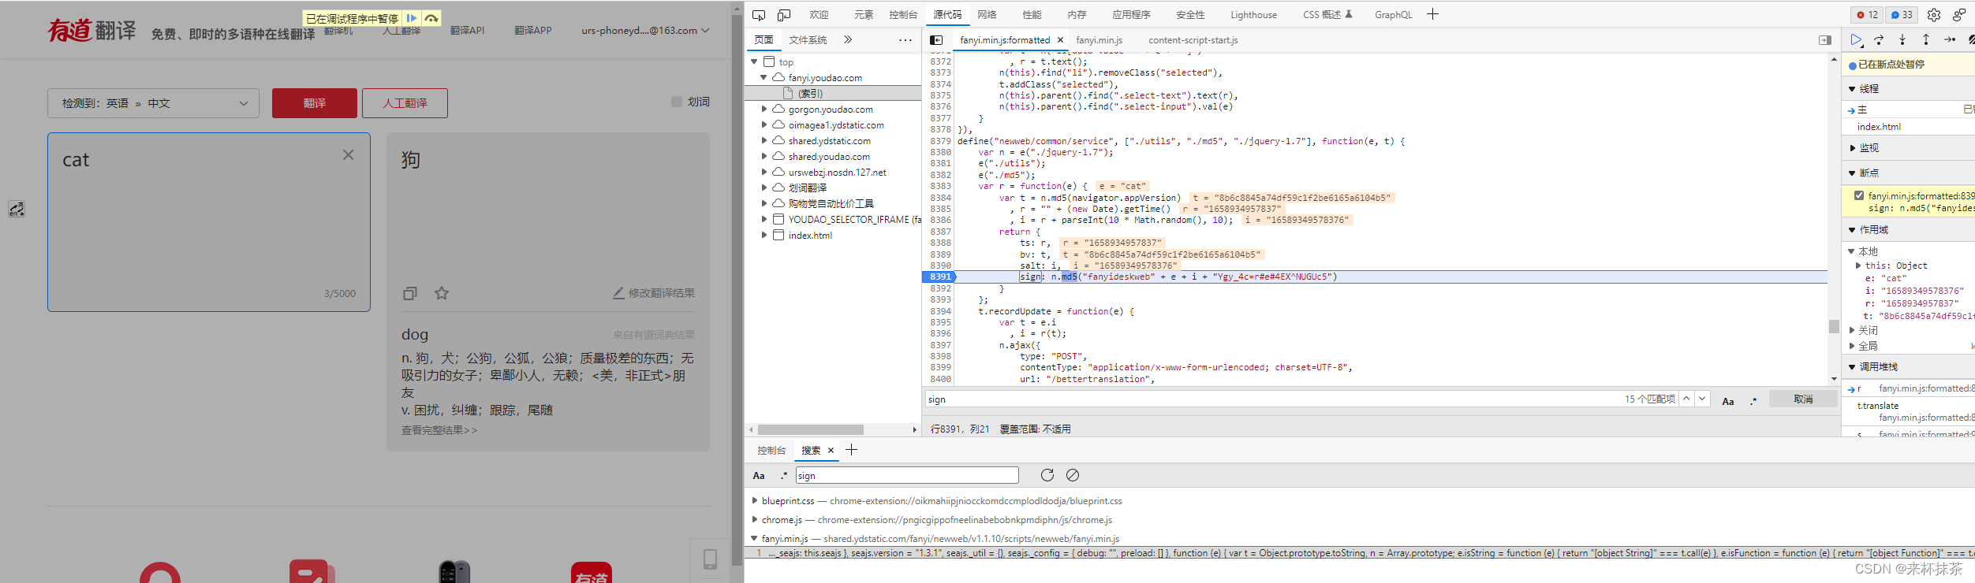Open the feedback icon next to settings
Screen dimensions: 1975x583
1959,15
